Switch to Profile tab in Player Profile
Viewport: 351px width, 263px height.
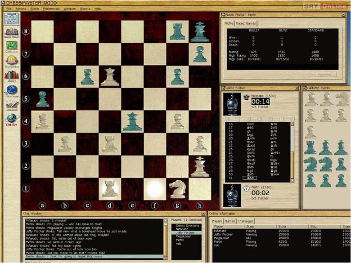229,23
